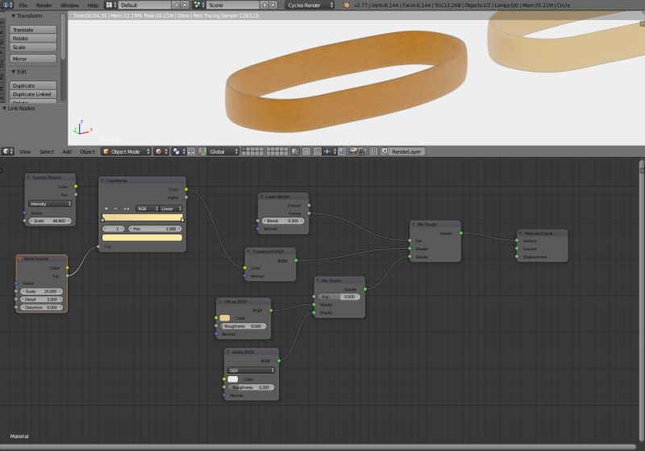Click the 3D view editor type icon
The image size is (645, 451).
point(7,151)
